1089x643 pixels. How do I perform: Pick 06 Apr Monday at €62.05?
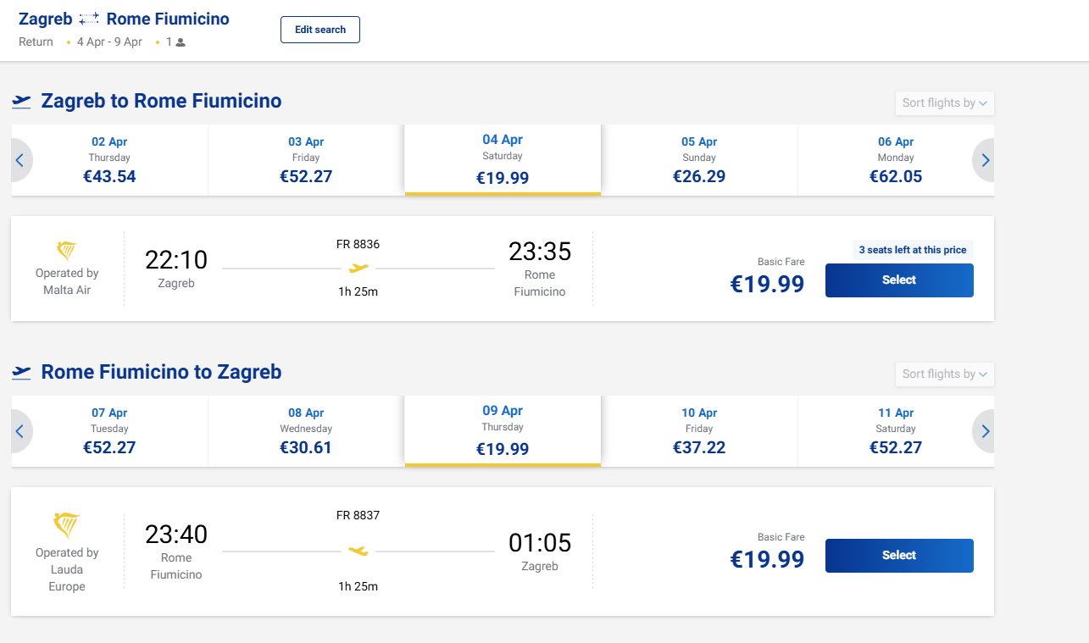point(896,160)
